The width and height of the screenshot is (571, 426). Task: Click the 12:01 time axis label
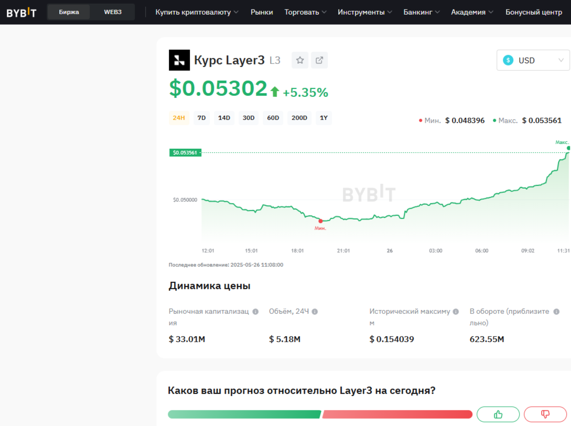pyautogui.click(x=208, y=250)
